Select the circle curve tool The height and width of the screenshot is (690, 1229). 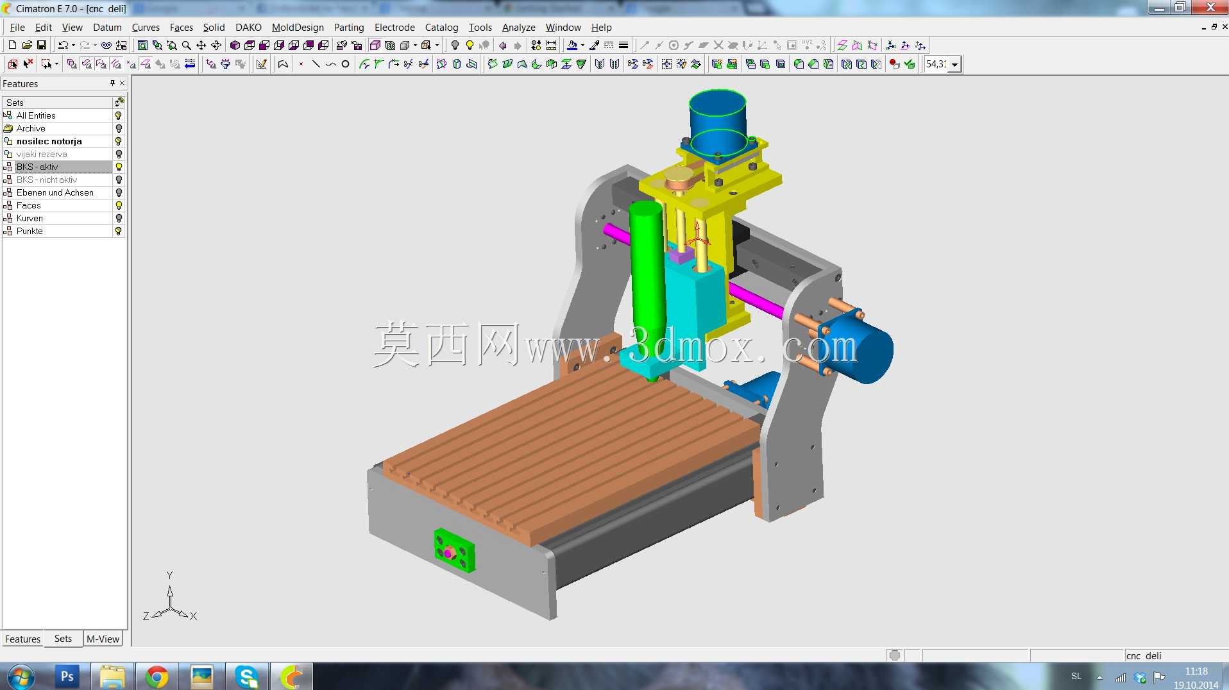345,63
